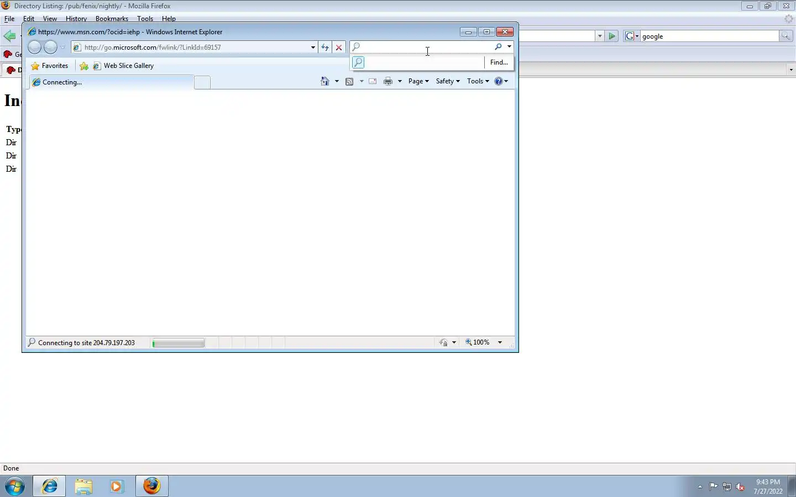Open the Favorites center

coord(50,66)
